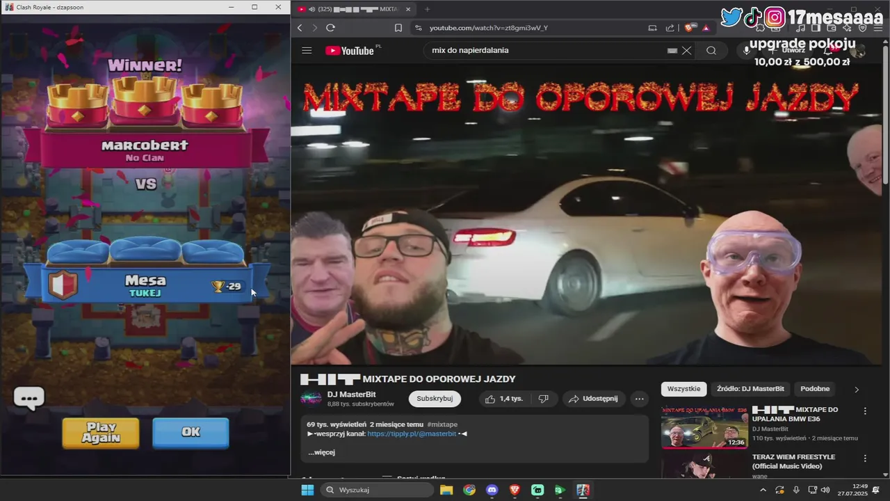This screenshot has width=890, height=501.
Task: Open the DJ MasterBit channel name below the video
Action: coord(352,395)
